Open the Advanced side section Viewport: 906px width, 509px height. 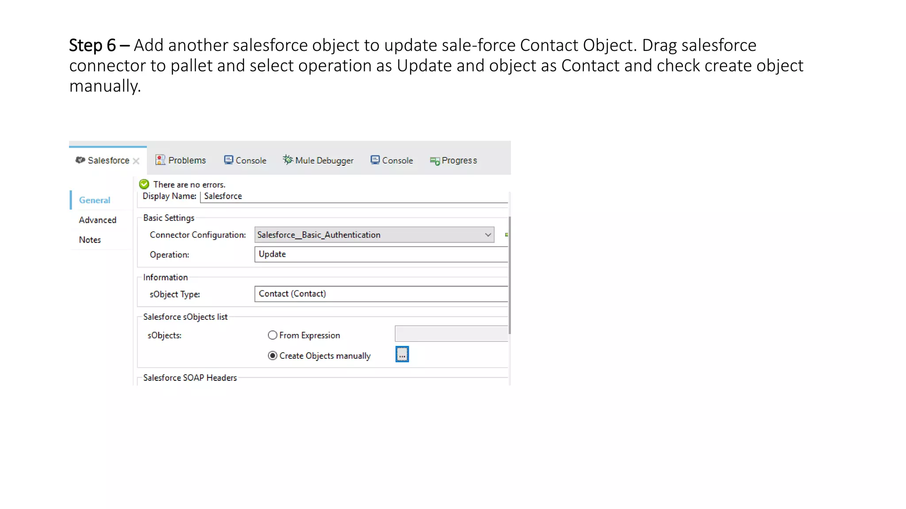(97, 220)
